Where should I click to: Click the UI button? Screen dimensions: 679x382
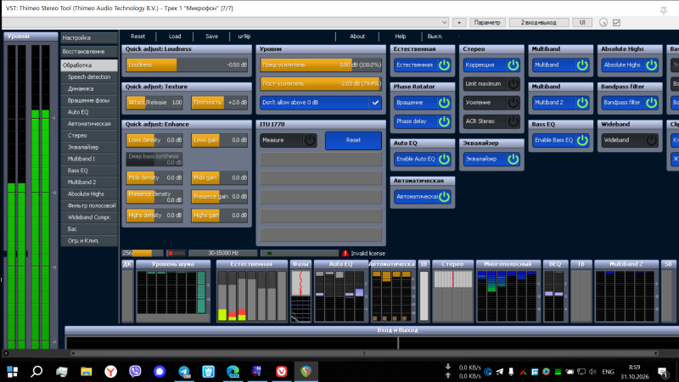582,23
